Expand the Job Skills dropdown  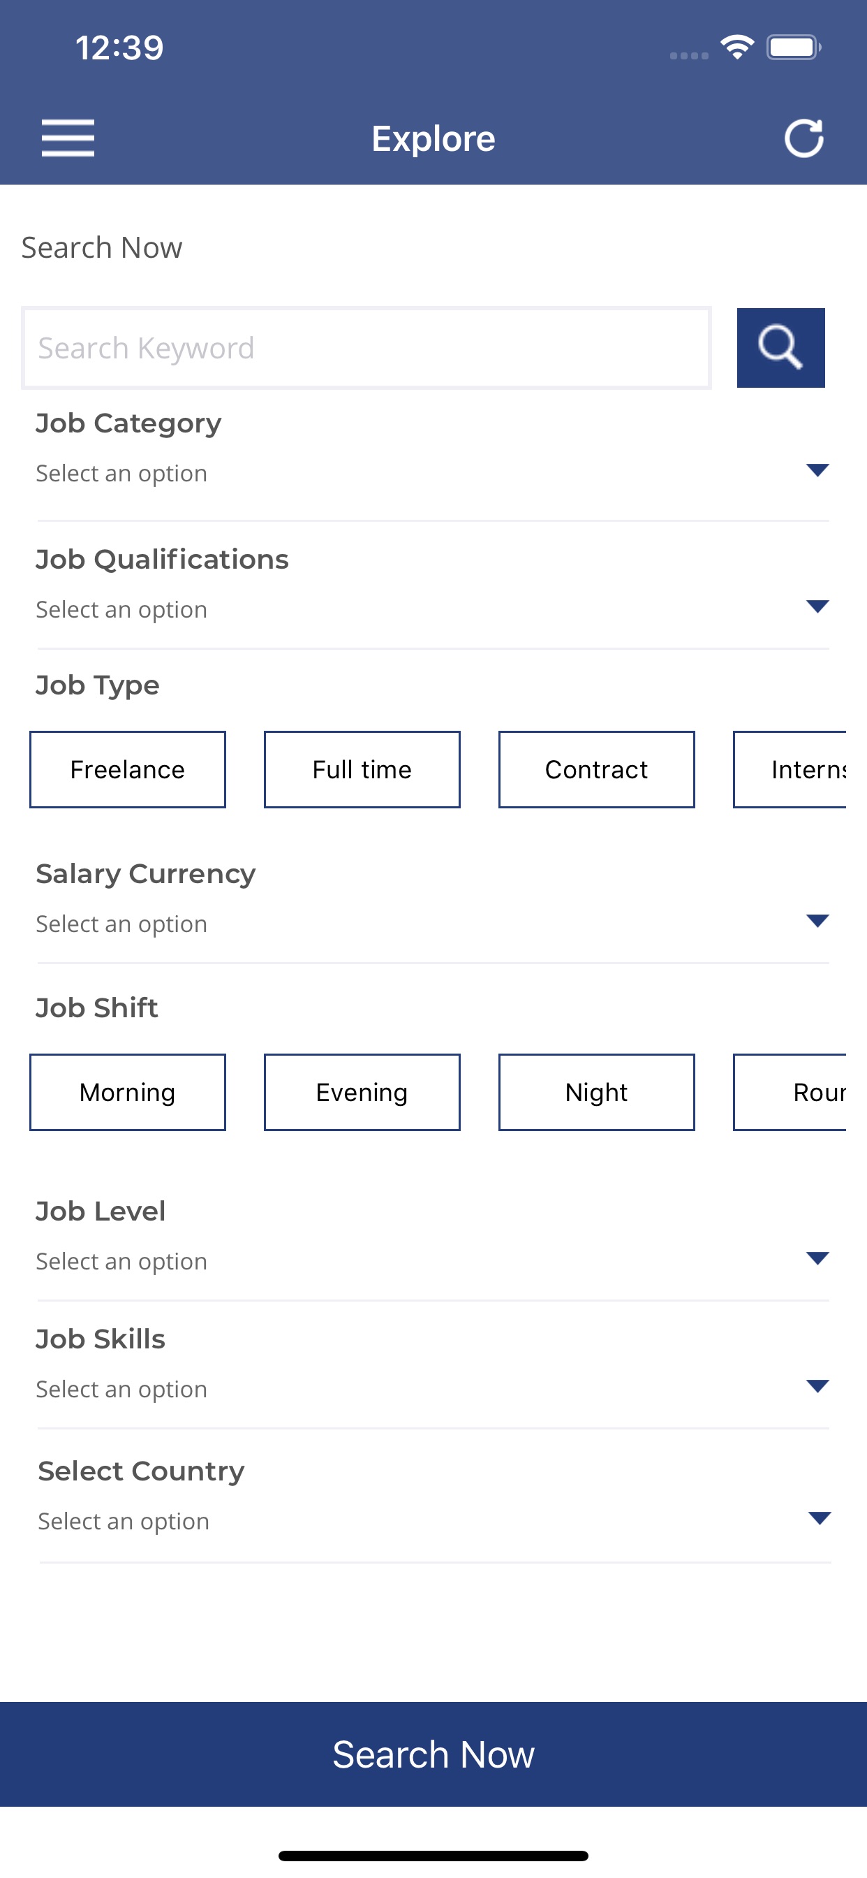(817, 1386)
